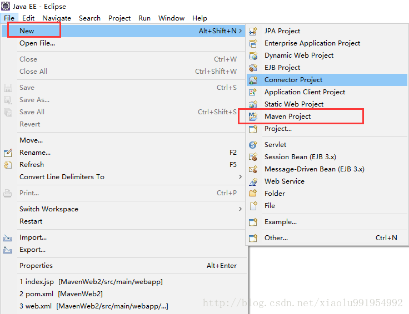
Task: Click the Rename pencil icon
Action: point(8,153)
